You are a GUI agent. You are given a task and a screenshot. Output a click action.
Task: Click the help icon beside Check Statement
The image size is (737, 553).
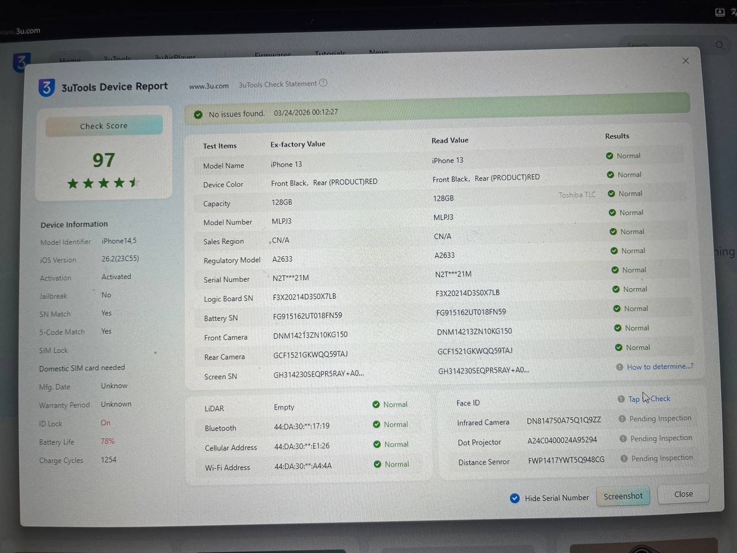(323, 83)
